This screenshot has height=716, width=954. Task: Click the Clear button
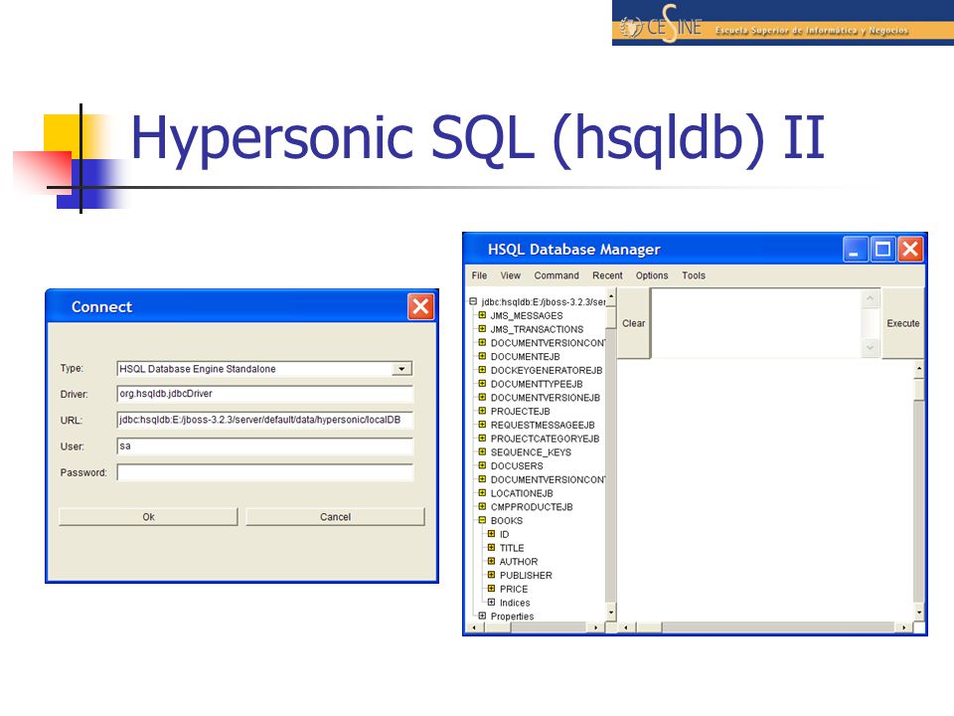[633, 323]
